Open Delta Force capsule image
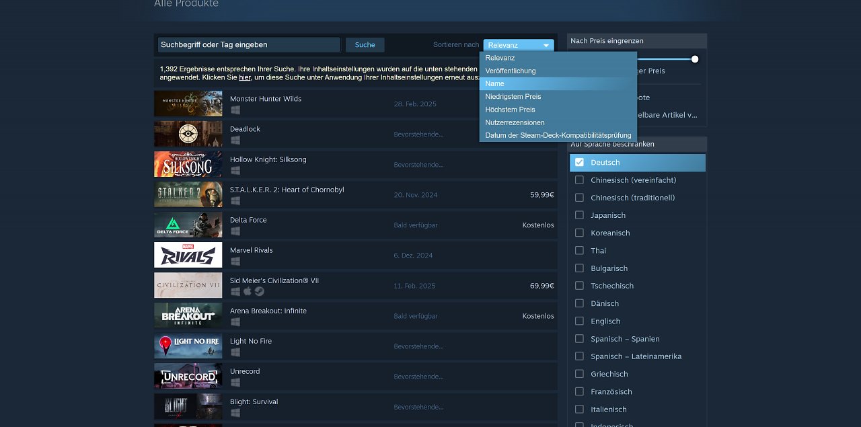This screenshot has height=427, width=861. pyautogui.click(x=188, y=225)
